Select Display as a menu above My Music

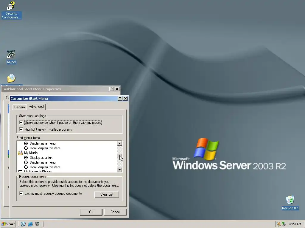click(x=26, y=143)
